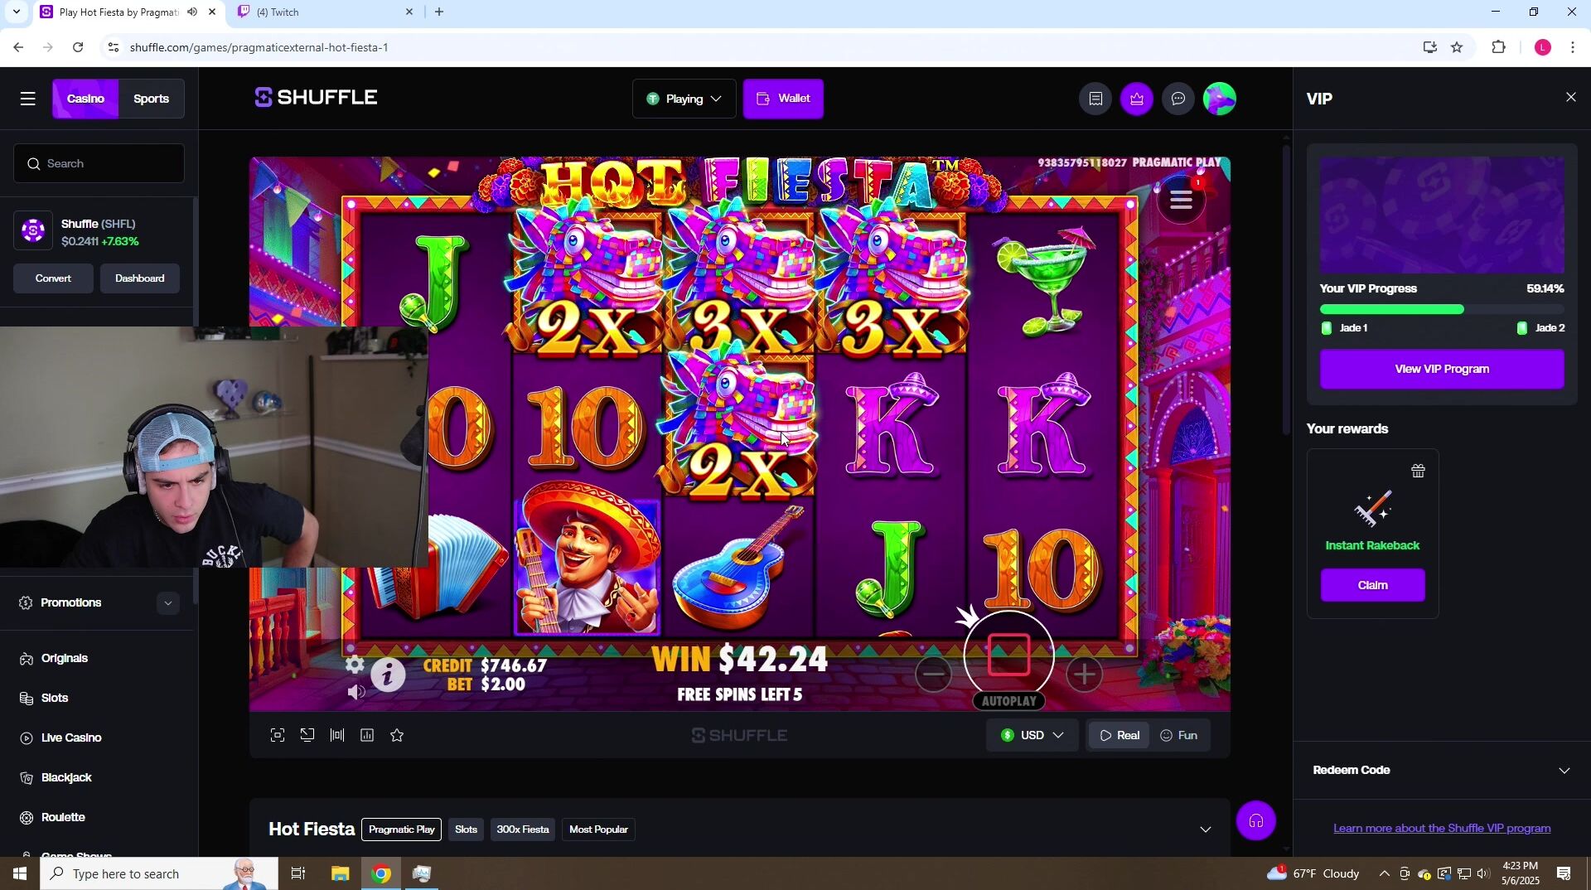The height and width of the screenshot is (890, 1591).
Task: Click the Most Popular tag
Action: tap(598, 830)
